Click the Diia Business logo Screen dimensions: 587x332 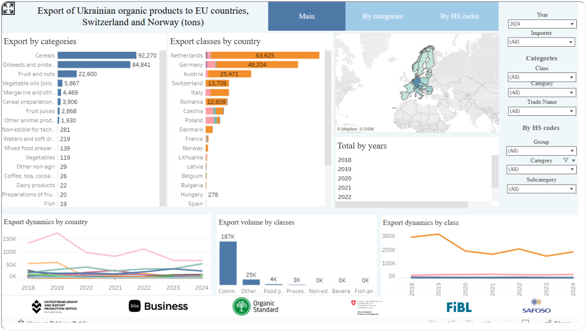pyautogui.click(x=158, y=306)
